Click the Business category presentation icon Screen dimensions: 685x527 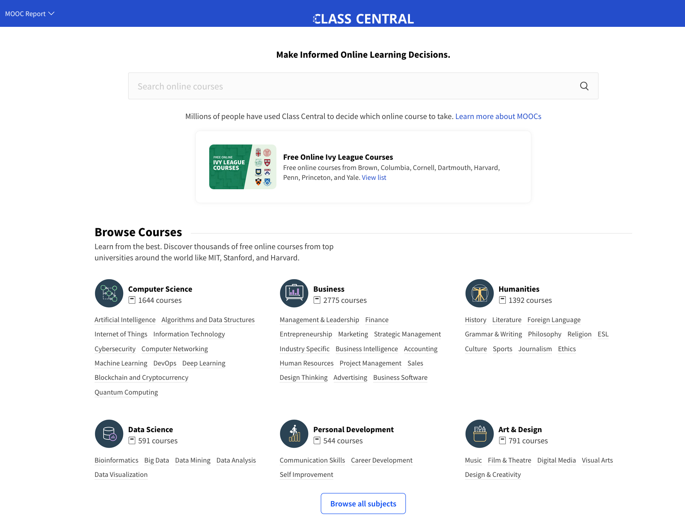coord(294,293)
